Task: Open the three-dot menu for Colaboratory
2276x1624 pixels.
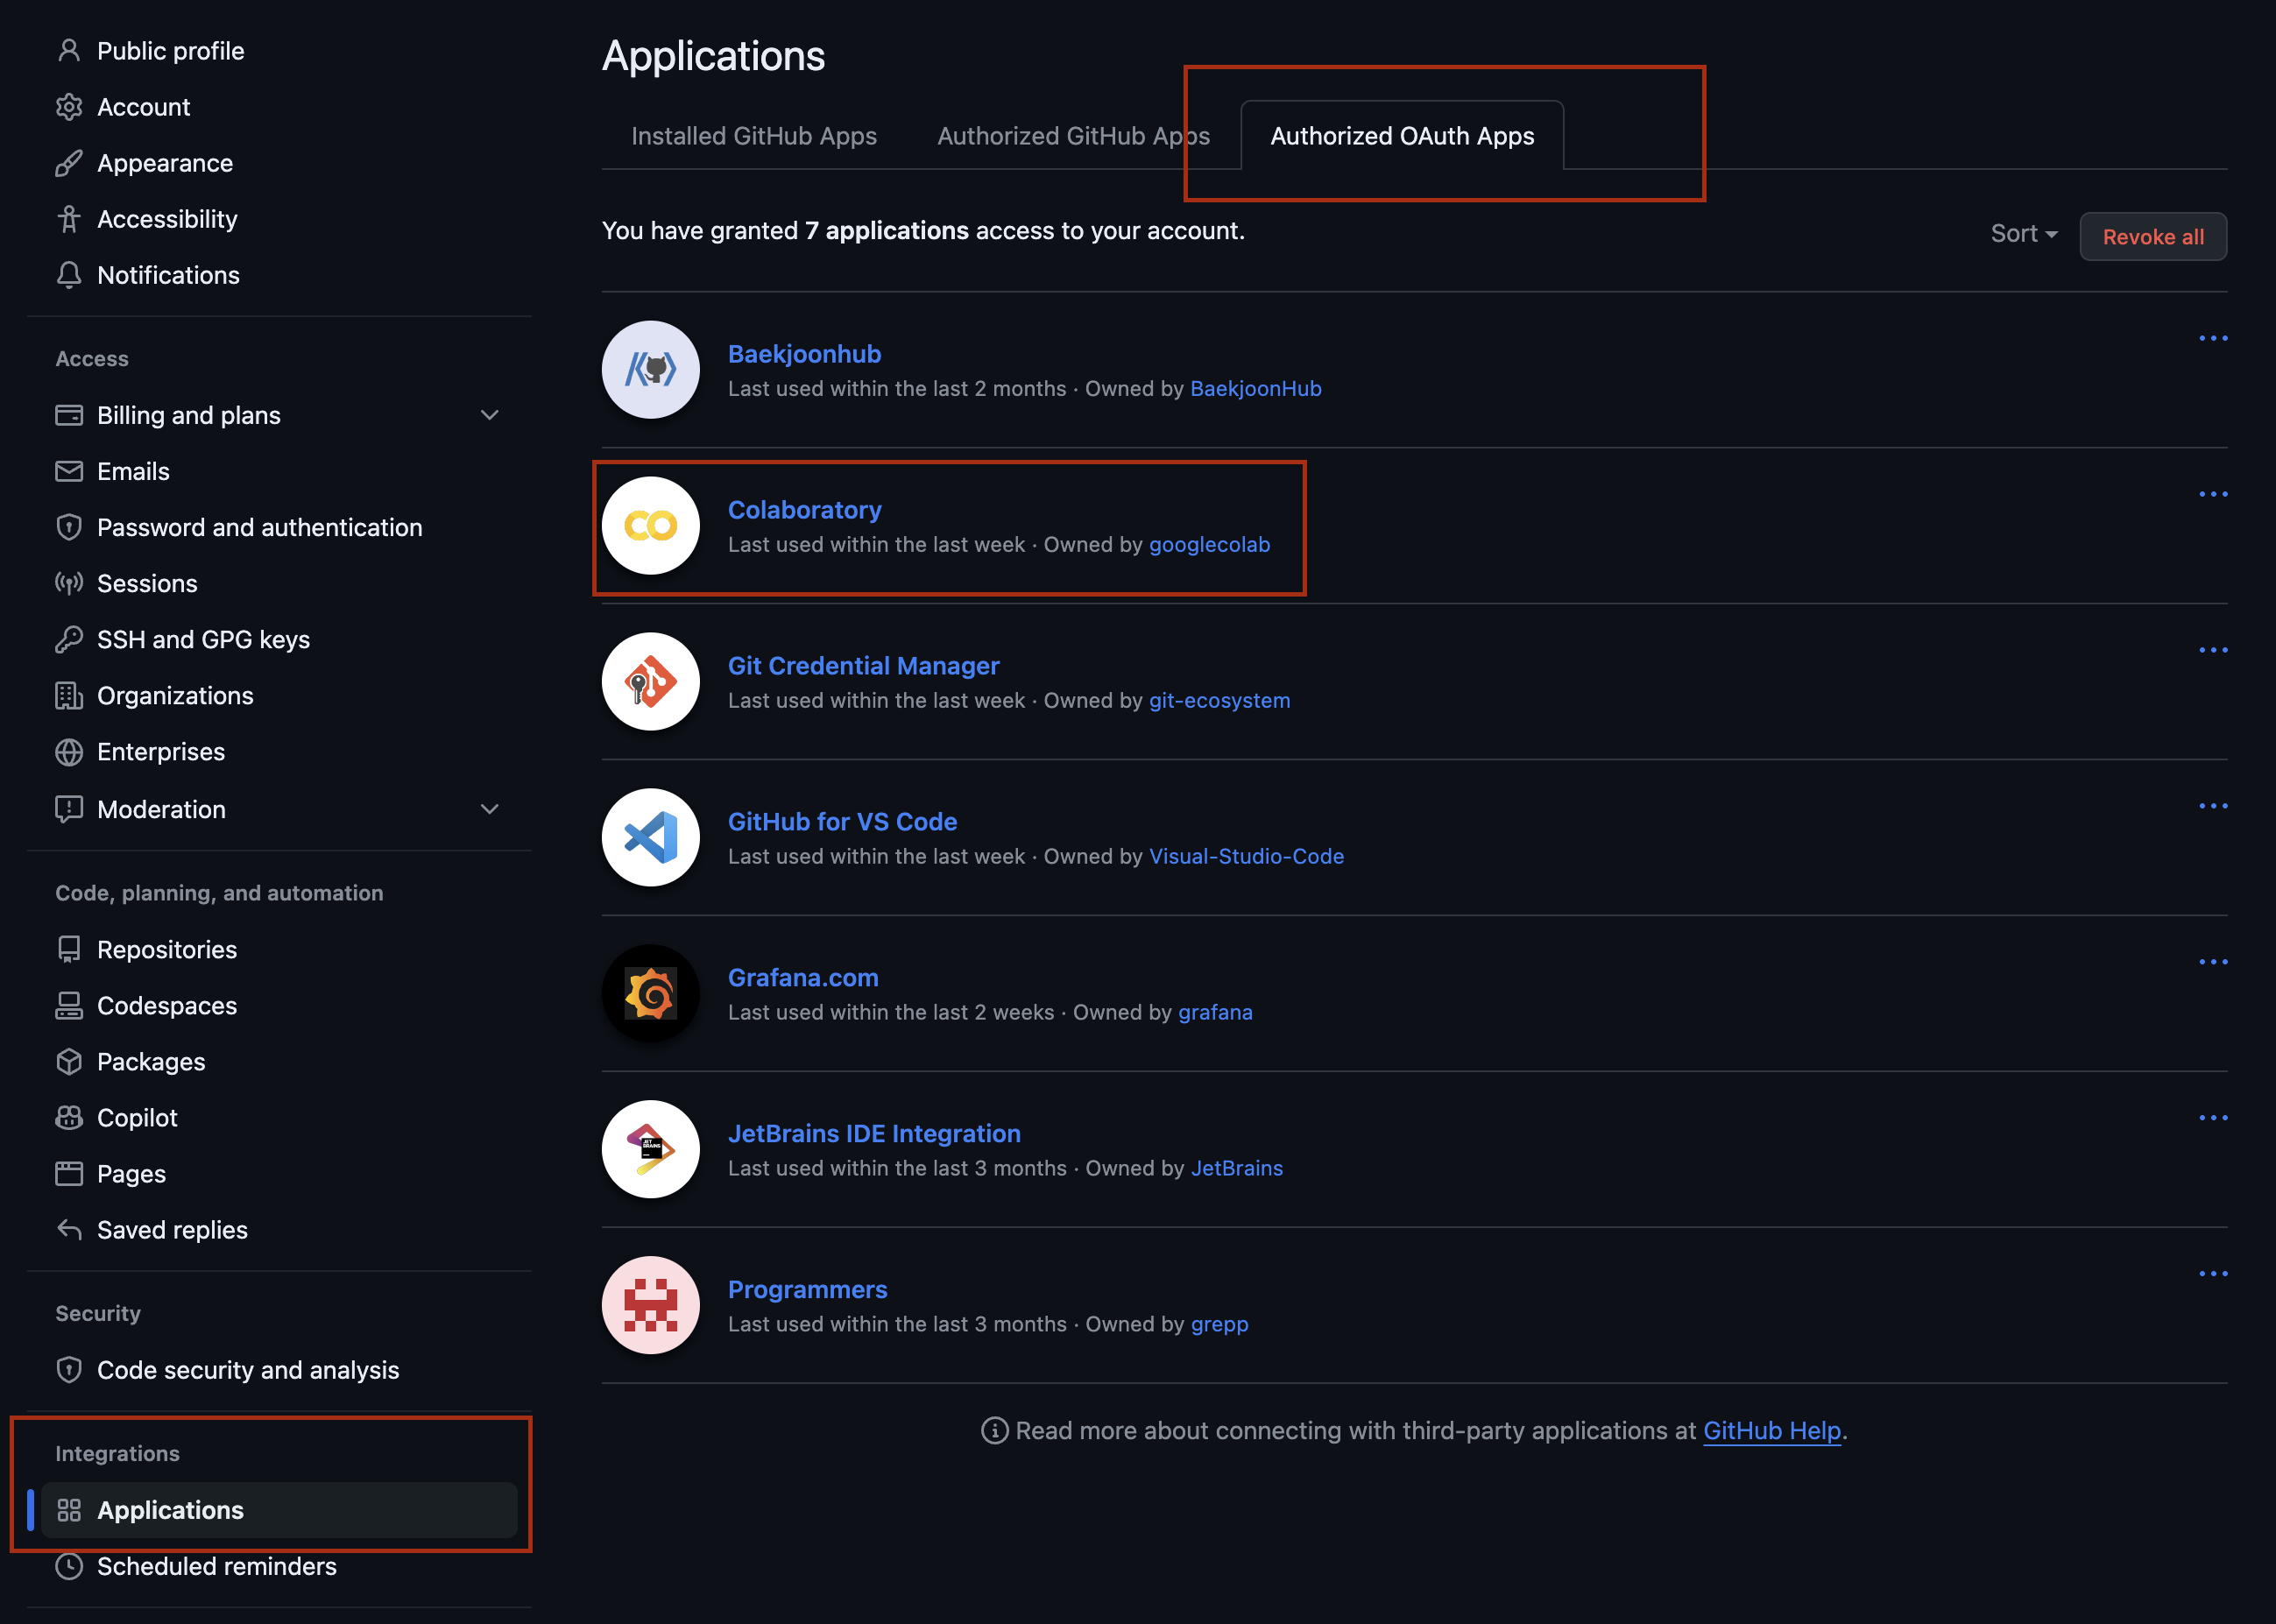Action: pos(2212,494)
